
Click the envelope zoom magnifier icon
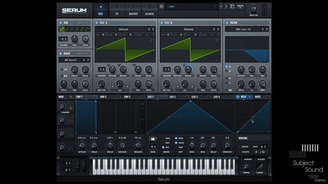[x=142, y=119]
